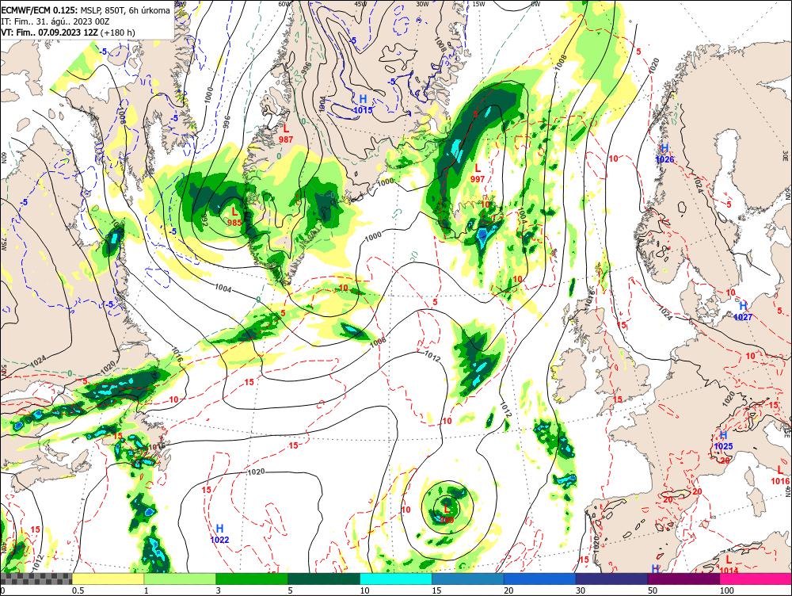
Task: Click the 'L 985' low pressure marker
Action: 234,216
